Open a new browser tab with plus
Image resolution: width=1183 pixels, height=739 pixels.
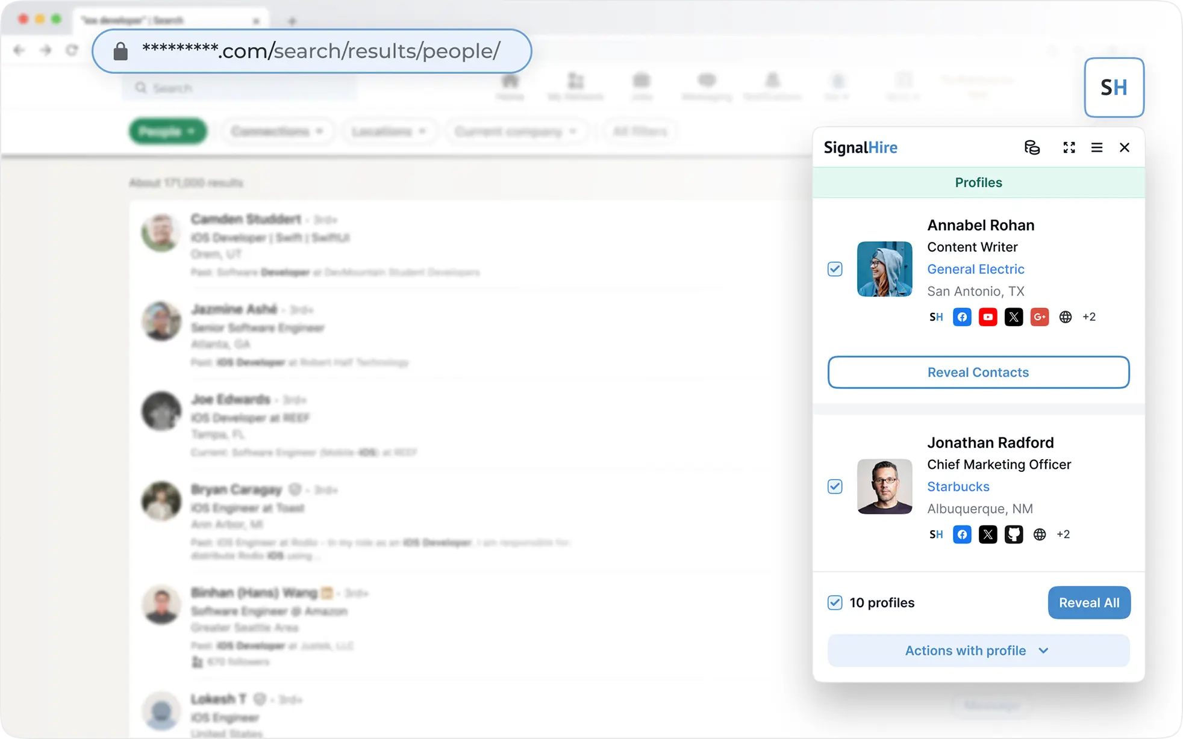292,21
